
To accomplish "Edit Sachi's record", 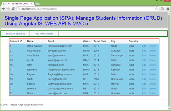I will [x=144, y=79].
